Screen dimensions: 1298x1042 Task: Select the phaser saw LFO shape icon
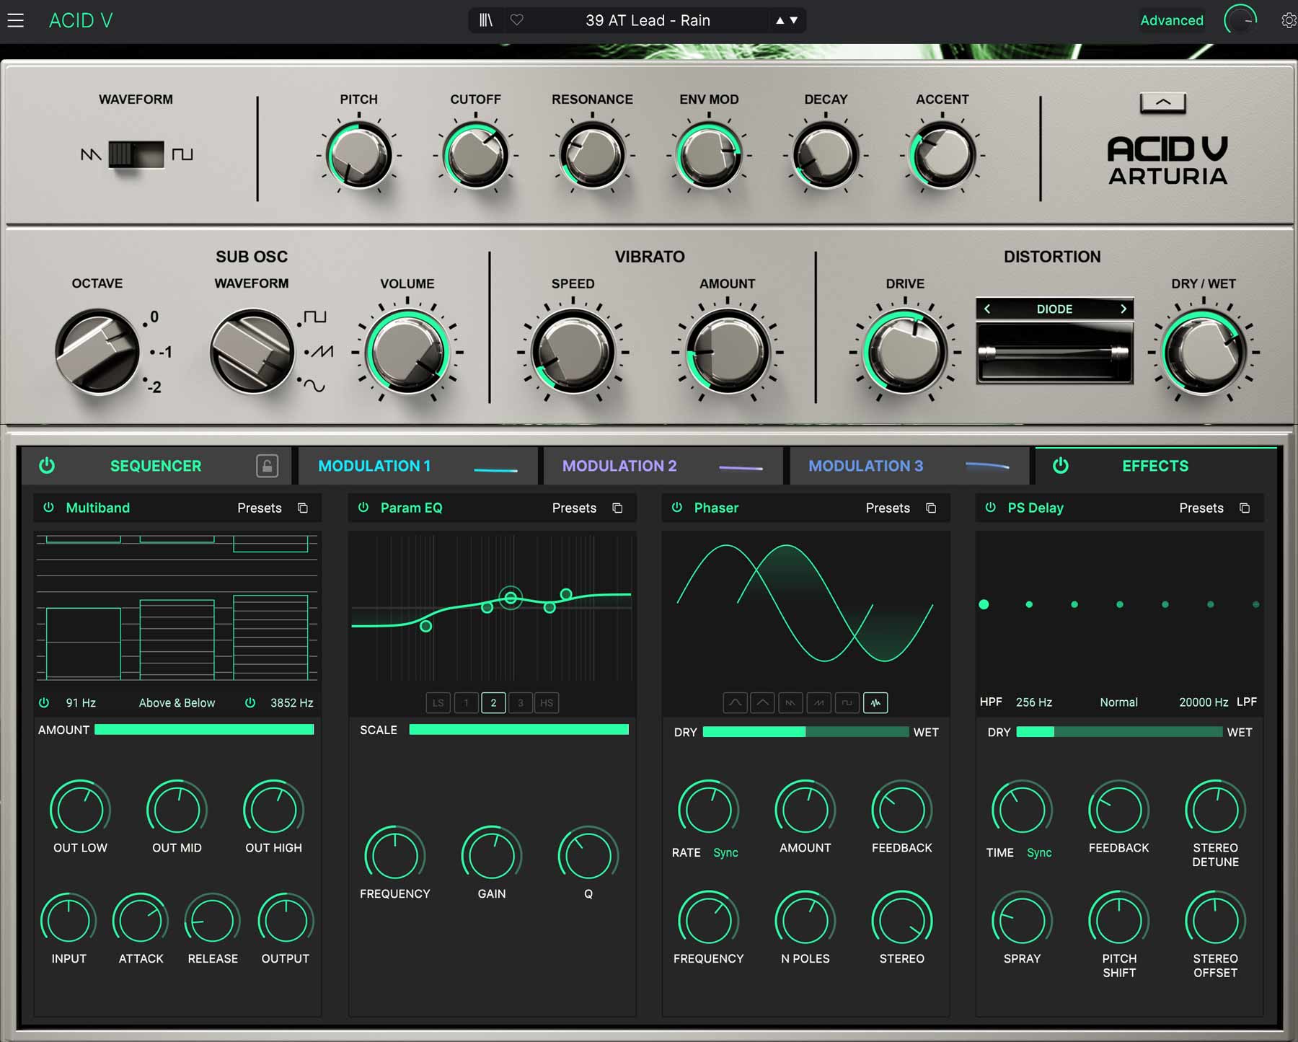pyautogui.click(x=790, y=702)
